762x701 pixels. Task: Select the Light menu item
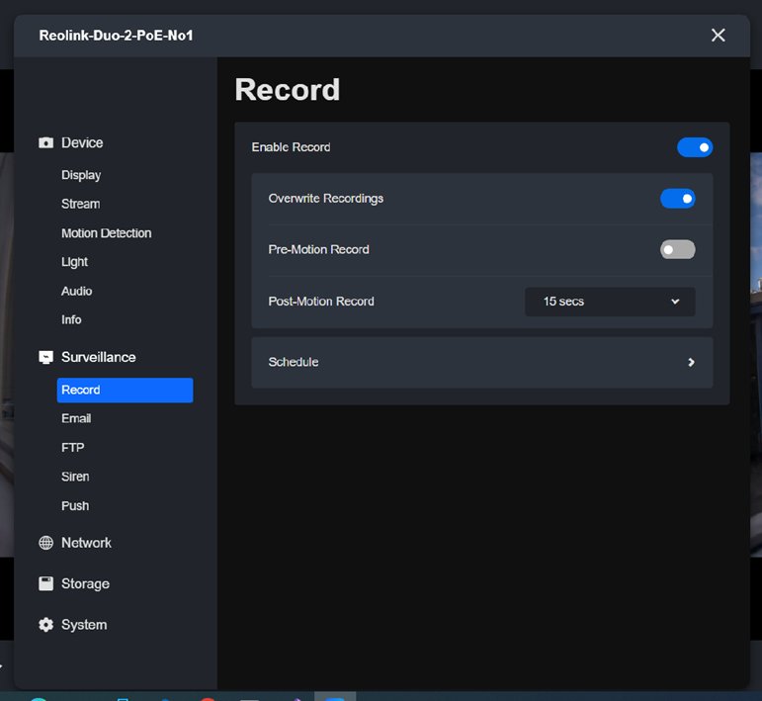[74, 262]
